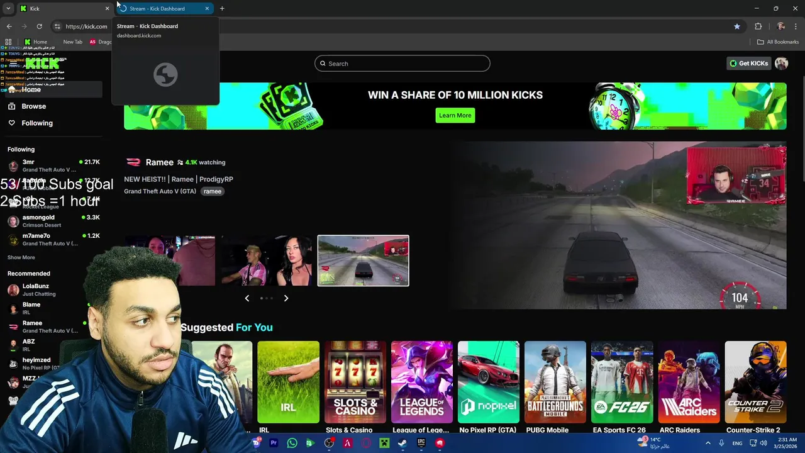Open the apps grid in bookmarks bar
The width and height of the screenshot is (805, 453).
pos(8,42)
